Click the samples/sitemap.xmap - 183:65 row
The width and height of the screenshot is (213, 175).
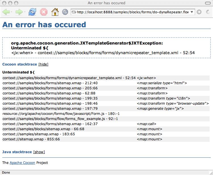(106, 134)
